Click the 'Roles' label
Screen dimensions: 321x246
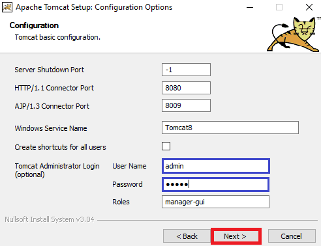pyautogui.click(x=121, y=202)
